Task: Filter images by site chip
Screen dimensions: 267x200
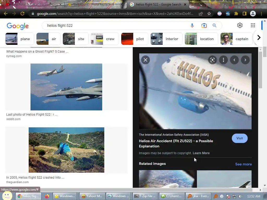Action: click(76, 39)
